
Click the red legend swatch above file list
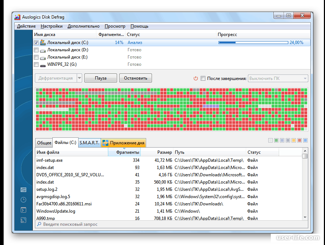pos(300,140)
